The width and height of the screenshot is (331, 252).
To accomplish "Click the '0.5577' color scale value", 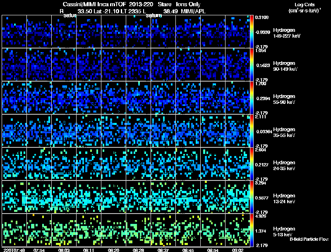I will [x=262, y=198].
